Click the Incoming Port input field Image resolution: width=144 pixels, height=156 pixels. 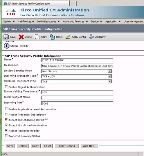(x=77, y=103)
